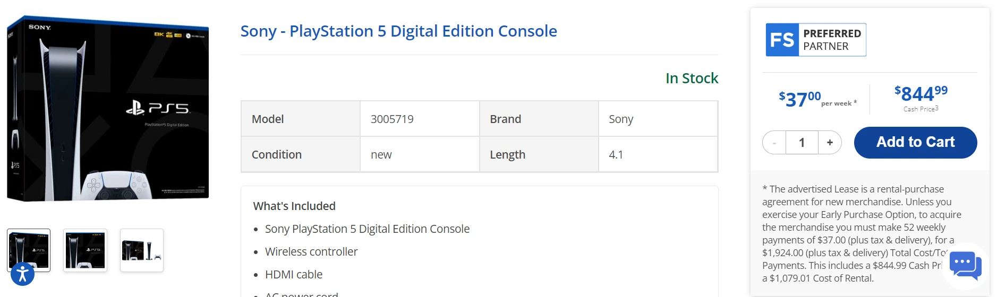Image resolution: width=997 pixels, height=297 pixels.
Task: Click the What's Included heading
Action: 294,206
